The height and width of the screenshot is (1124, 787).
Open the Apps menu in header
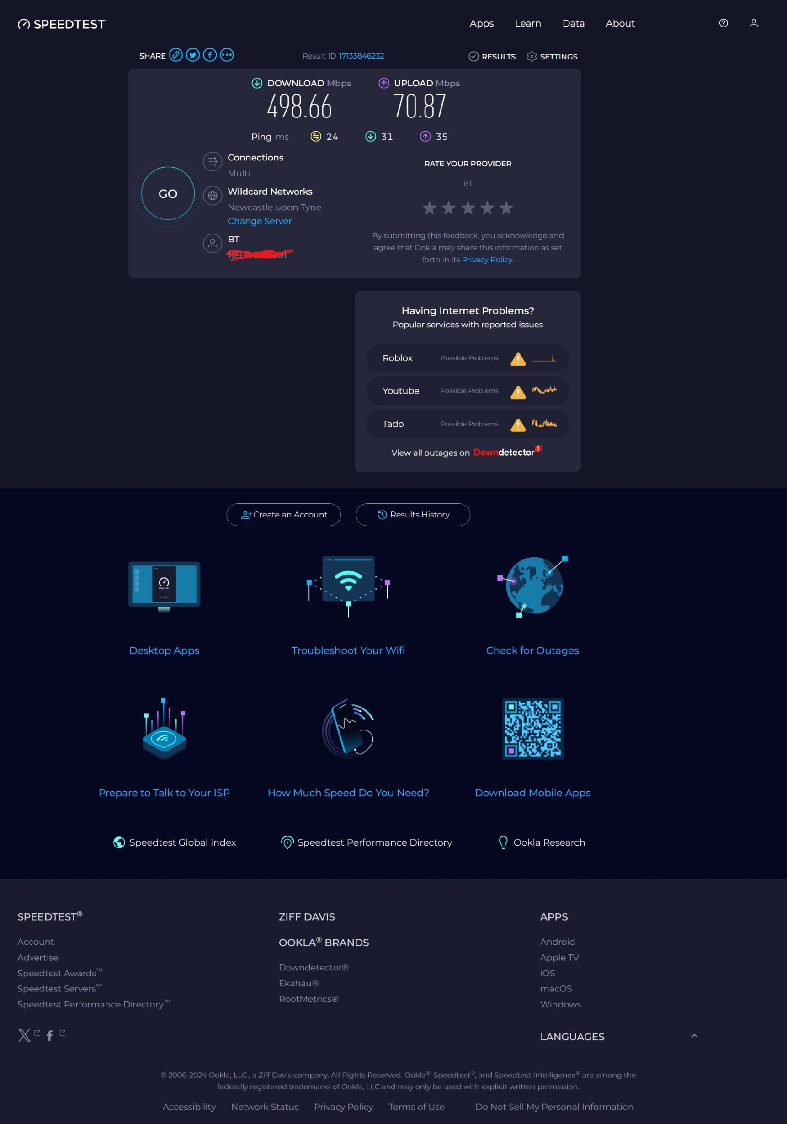pyautogui.click(x=481, y=23)
